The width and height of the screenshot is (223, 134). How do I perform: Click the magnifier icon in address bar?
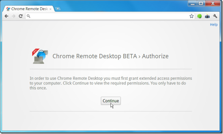coord(29,16)
